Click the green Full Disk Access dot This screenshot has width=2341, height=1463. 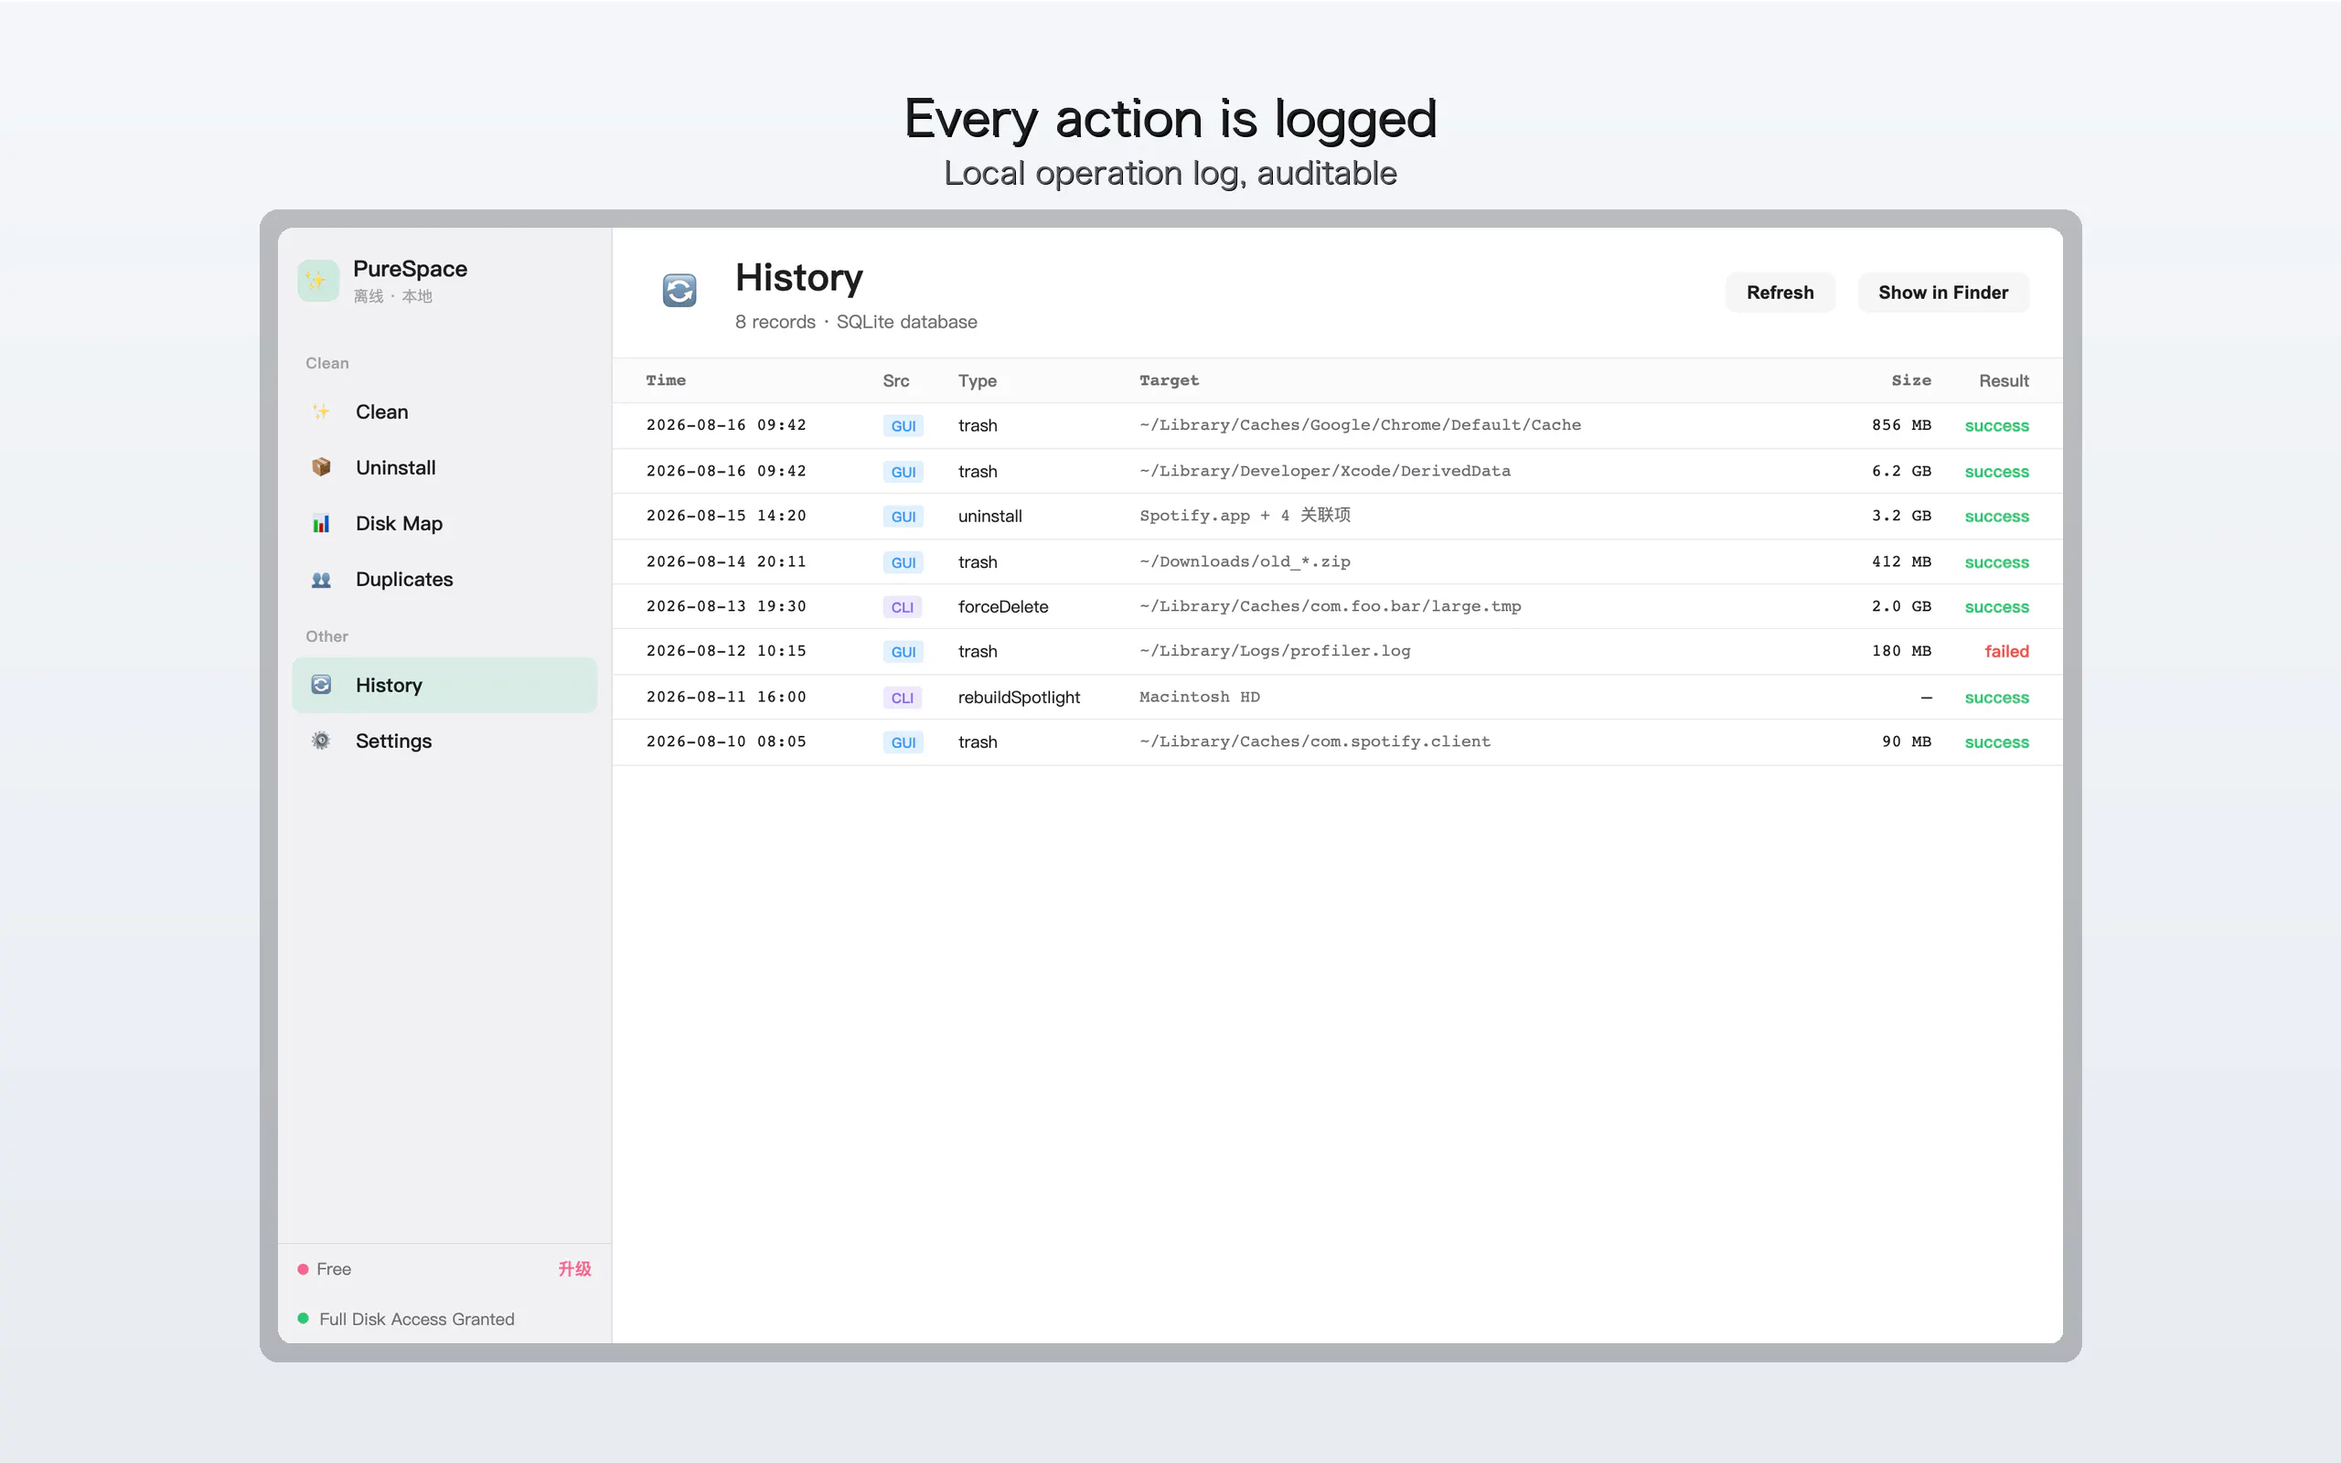pyautogui.click(x=303, y=1319)
